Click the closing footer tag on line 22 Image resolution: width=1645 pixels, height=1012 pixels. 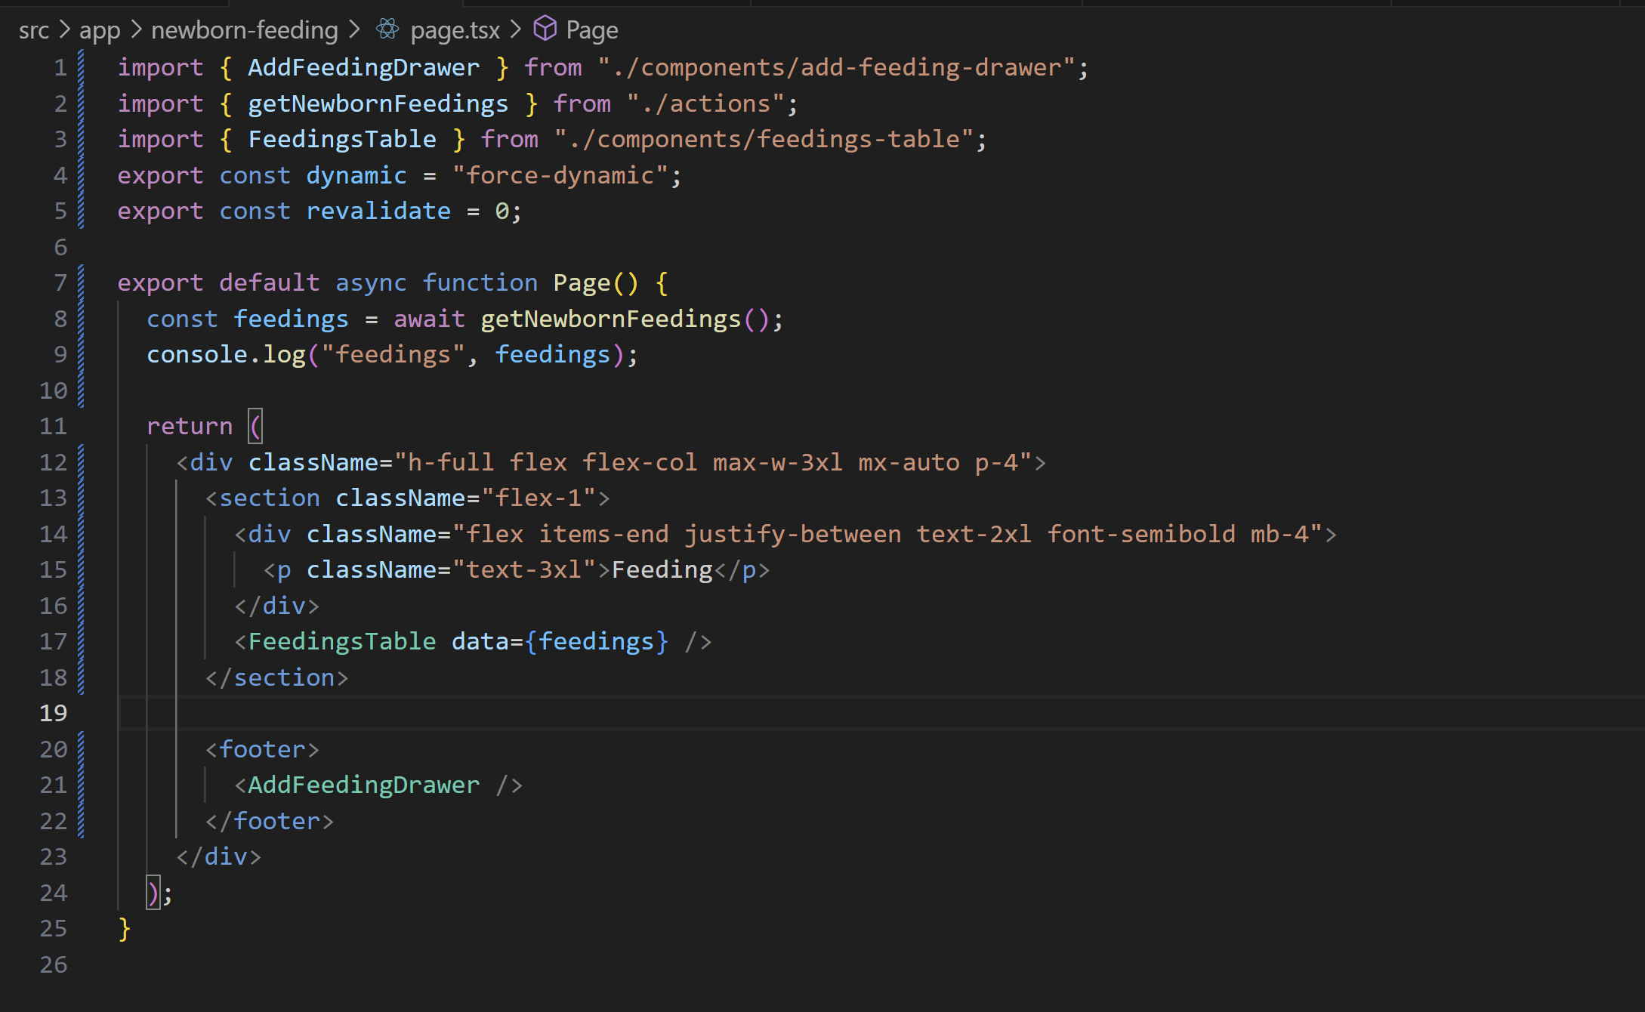coord(270,821)
